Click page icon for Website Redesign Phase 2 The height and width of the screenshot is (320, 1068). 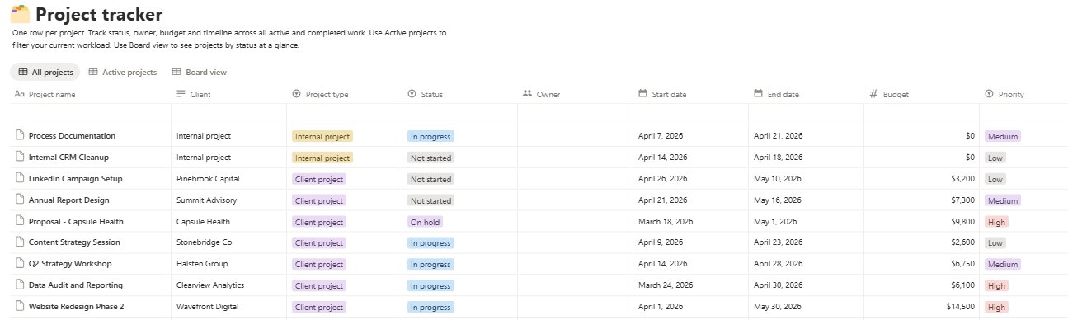coord(20,307)
